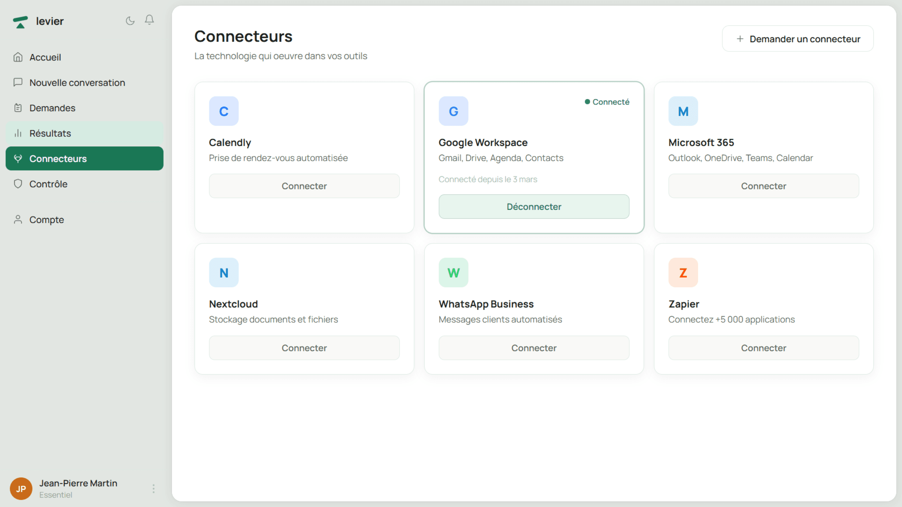This screenshot has width=902, height=507.
Task: Toggle dark mode with moon icon
Action: (130, 21)
